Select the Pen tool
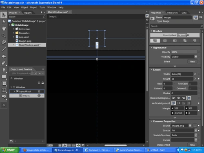 pyautogui.click(x=4, y=70)
